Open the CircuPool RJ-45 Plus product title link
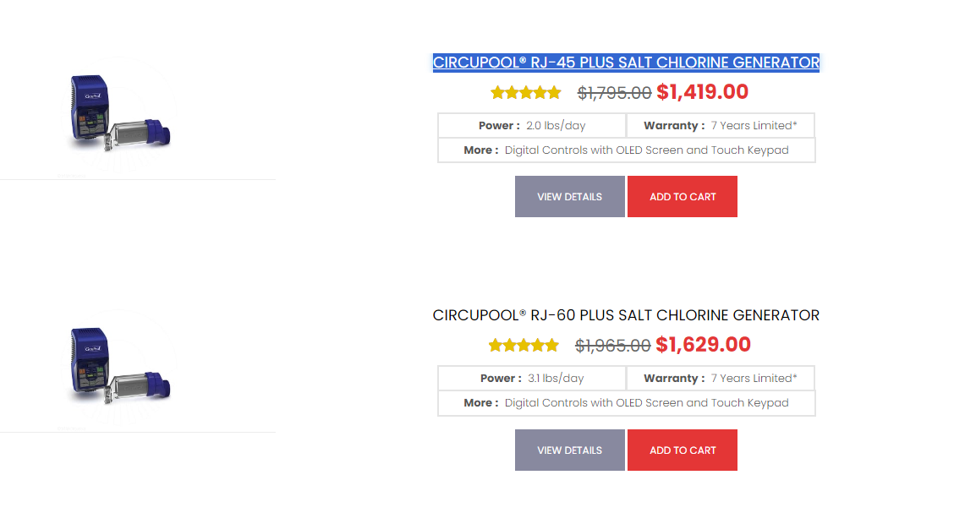Screen dimensions: 954x524 pos(626,62)
